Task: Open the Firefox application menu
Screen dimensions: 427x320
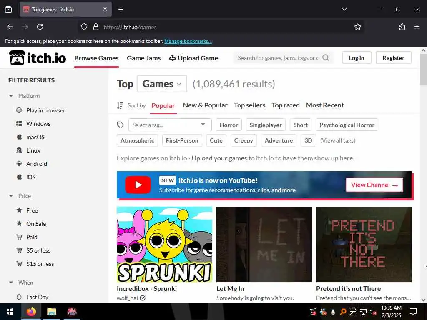Action: click(417, 27)
